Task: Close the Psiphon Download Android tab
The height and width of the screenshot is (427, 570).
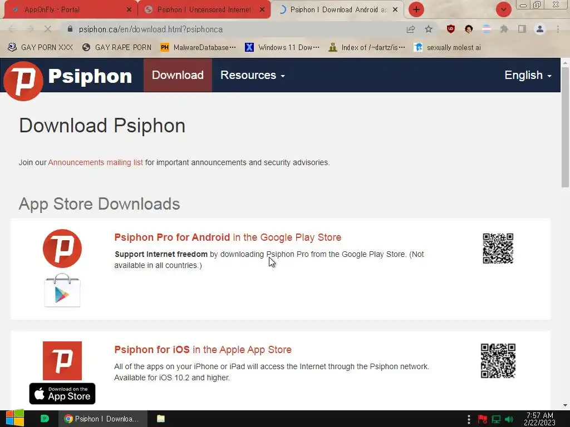Action: (395, 9)
